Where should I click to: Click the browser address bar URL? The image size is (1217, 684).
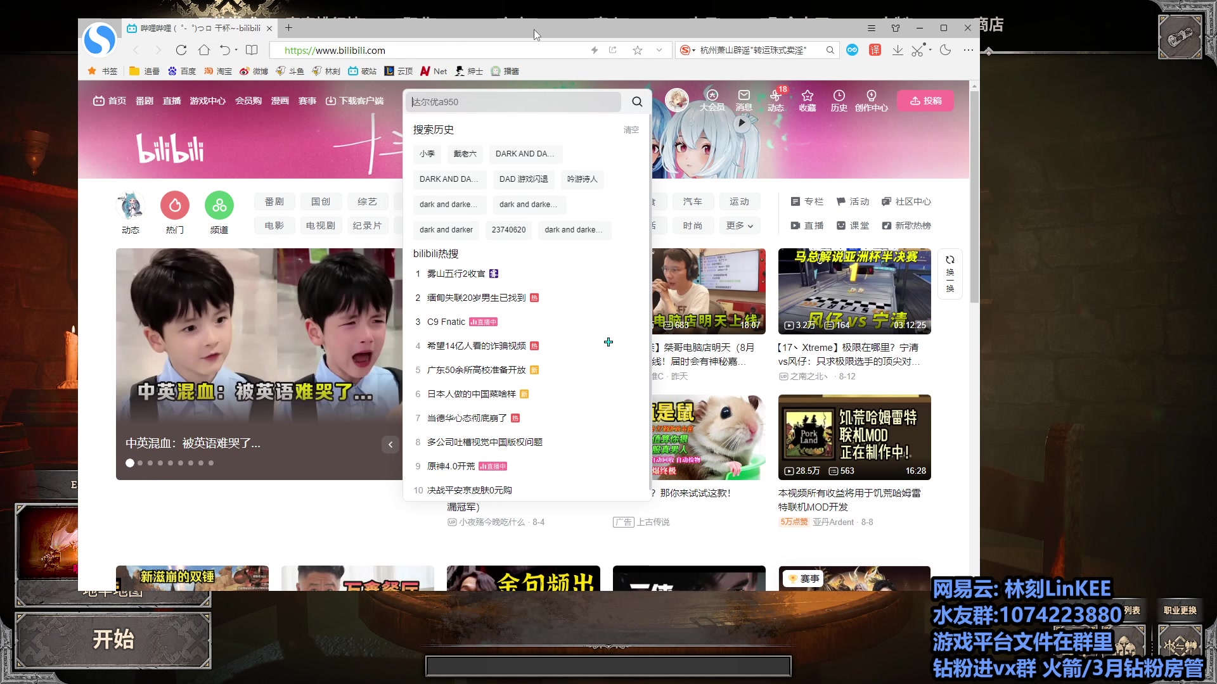(x=335, y=50)
